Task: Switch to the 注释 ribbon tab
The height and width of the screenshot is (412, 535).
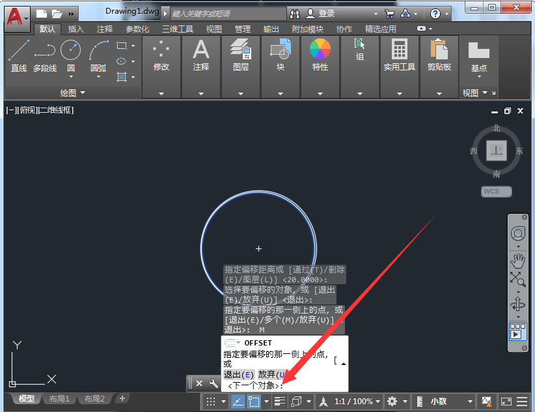Action: [x=104, y=29]
